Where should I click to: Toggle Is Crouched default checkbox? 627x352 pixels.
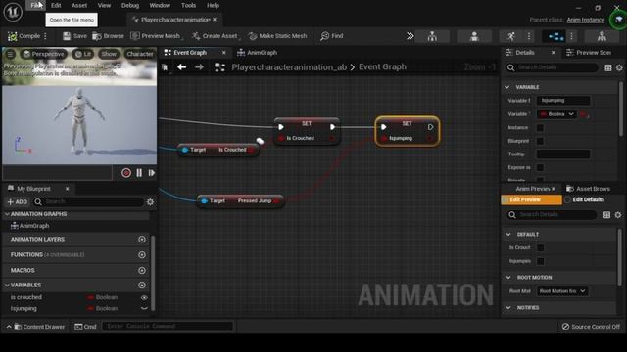coord(540,247)
